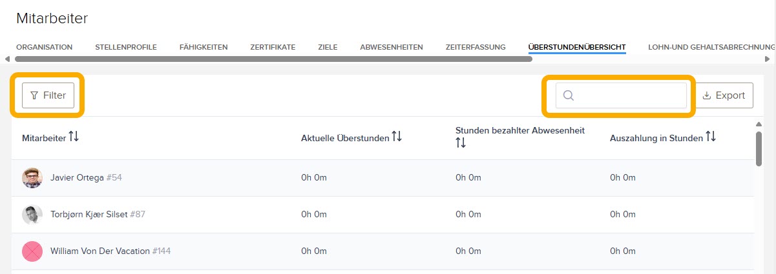Click Javier Ortega's avatar picture
The image size is (776, 274).
pos(32,178)
